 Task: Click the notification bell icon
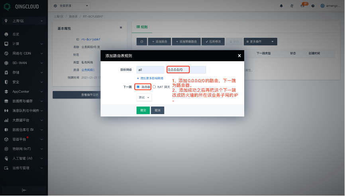click(x=281, y=6)
